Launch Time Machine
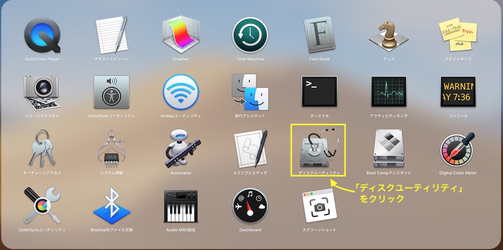Viewport: 503px width, 250px height. point(250,35)
